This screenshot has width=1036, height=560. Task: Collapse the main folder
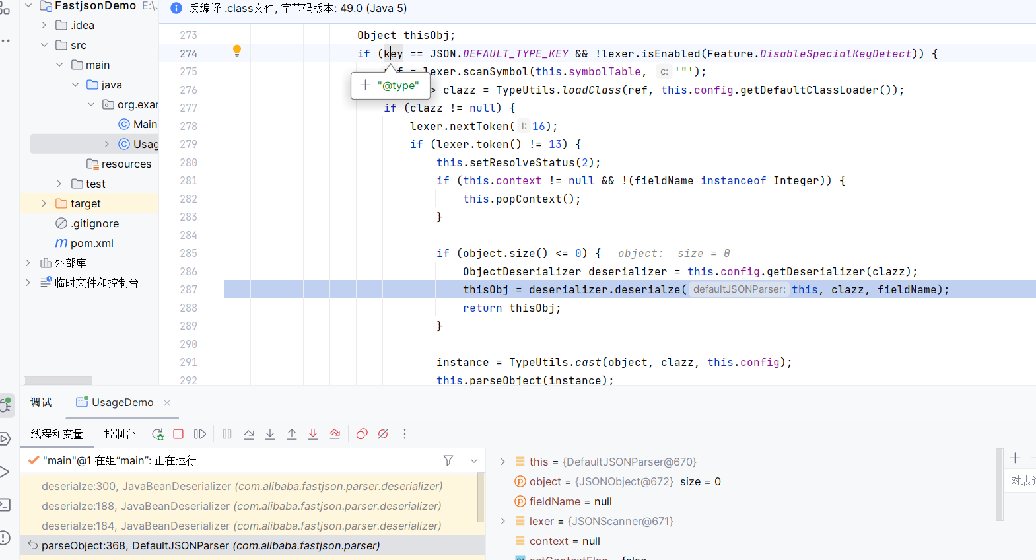tap(59, 65)
